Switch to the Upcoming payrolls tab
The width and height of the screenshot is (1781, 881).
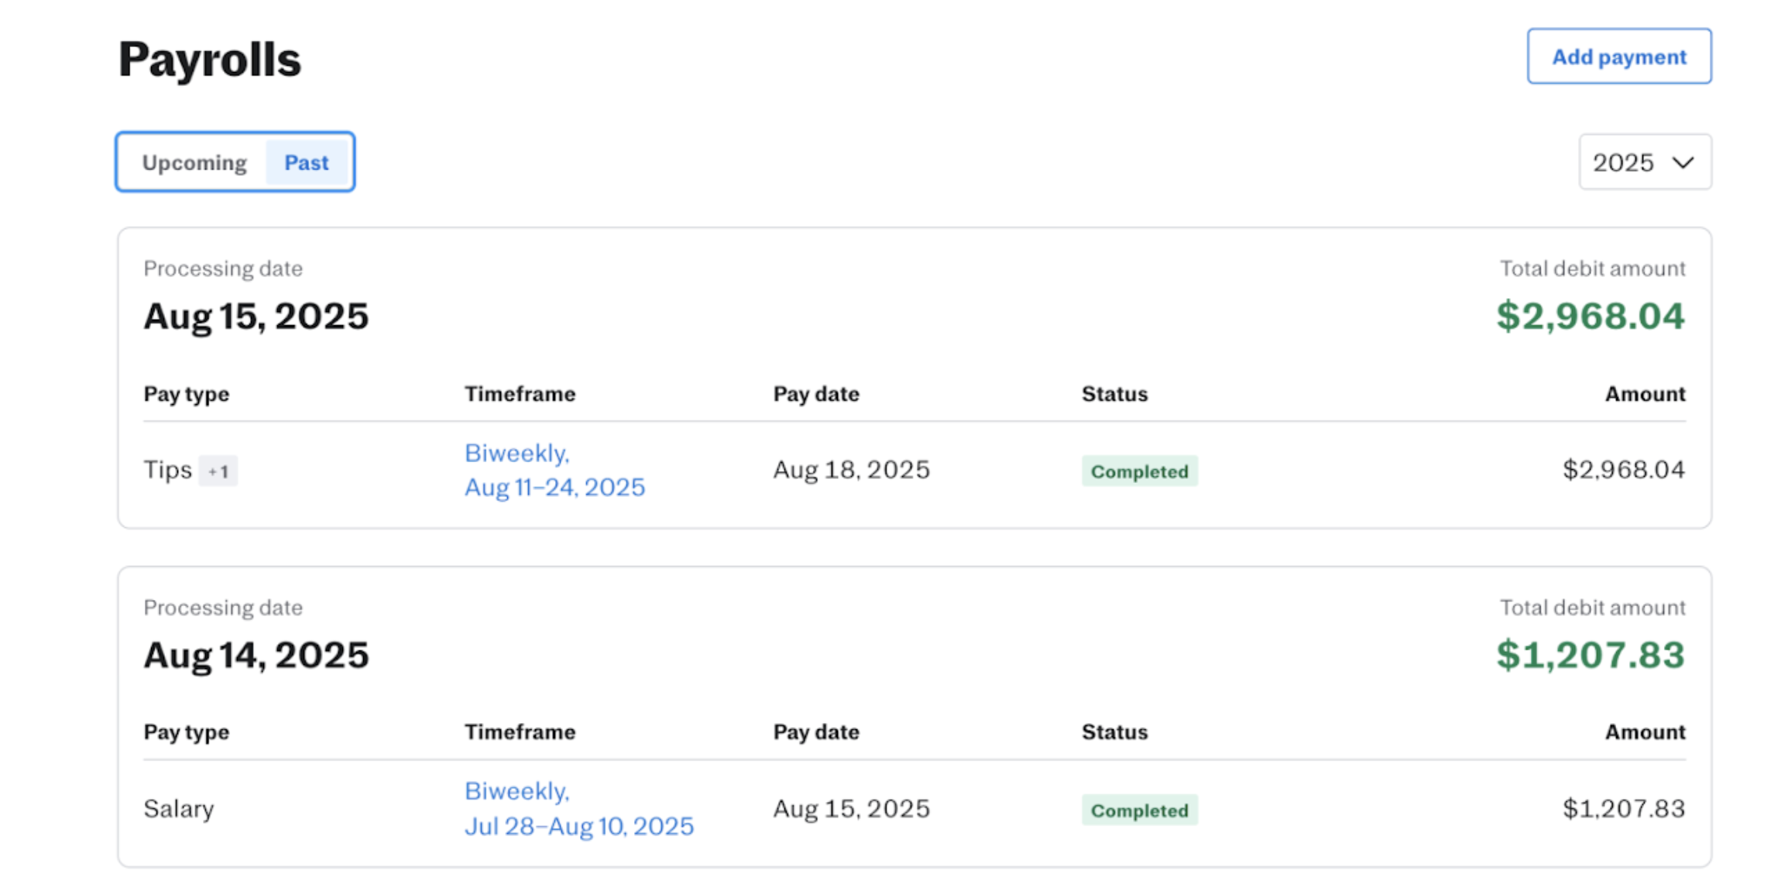[194, 163]
